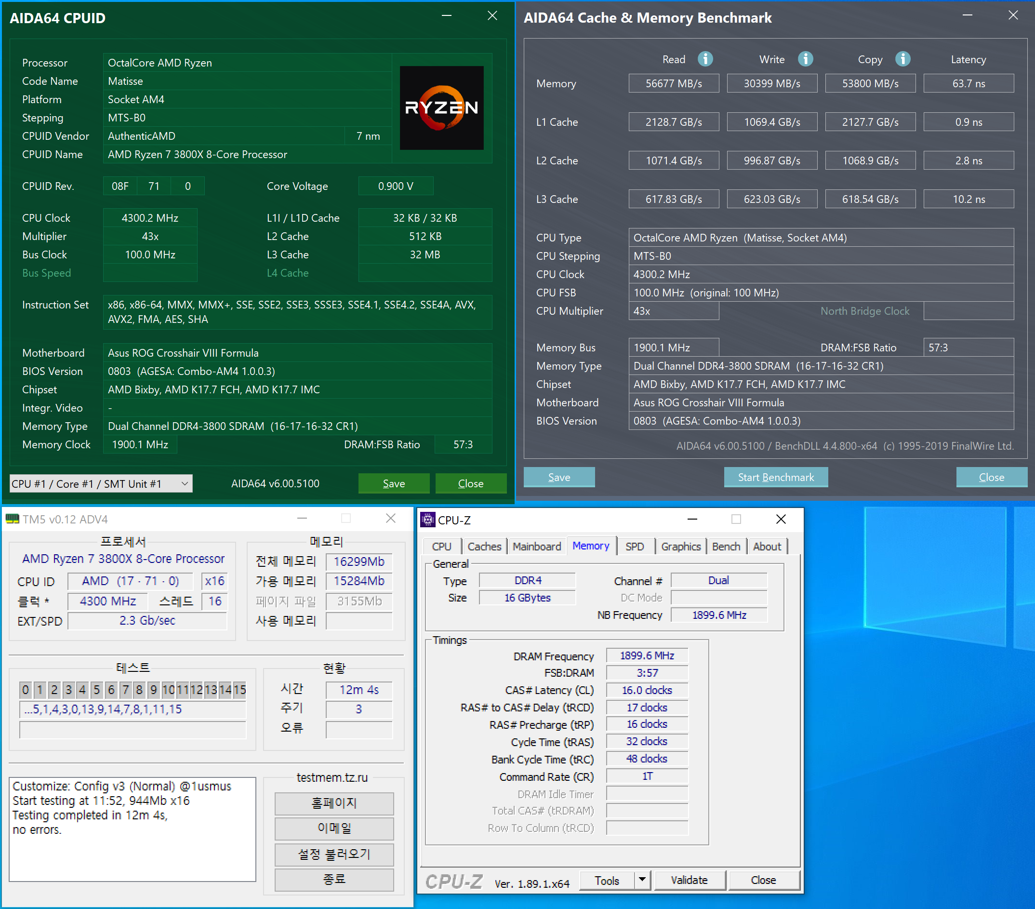Click the Start Benchmark button

pos(776,477)
